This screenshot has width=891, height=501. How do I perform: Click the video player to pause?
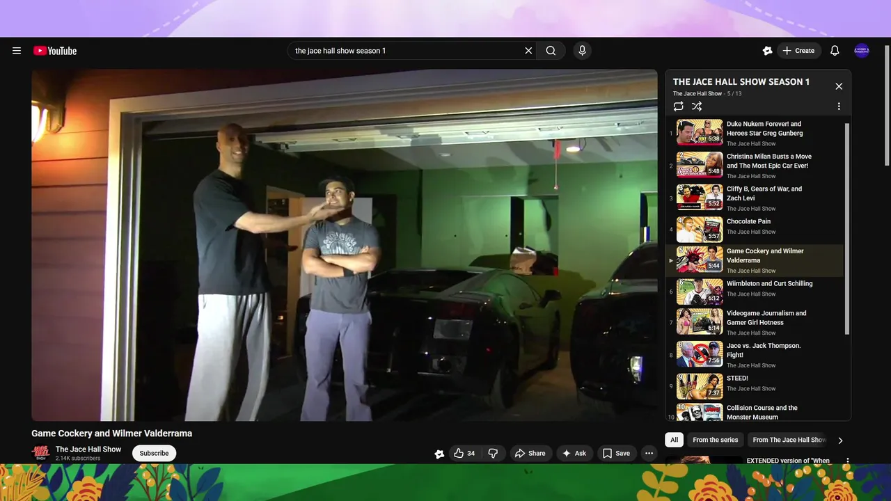tap(345, 245)
